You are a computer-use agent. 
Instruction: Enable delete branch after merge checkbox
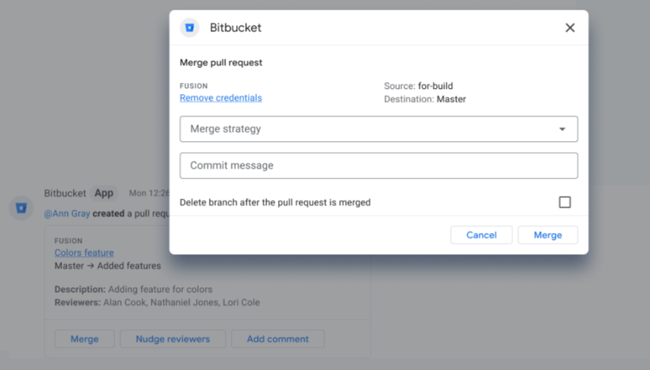click(x=565, y=203)
